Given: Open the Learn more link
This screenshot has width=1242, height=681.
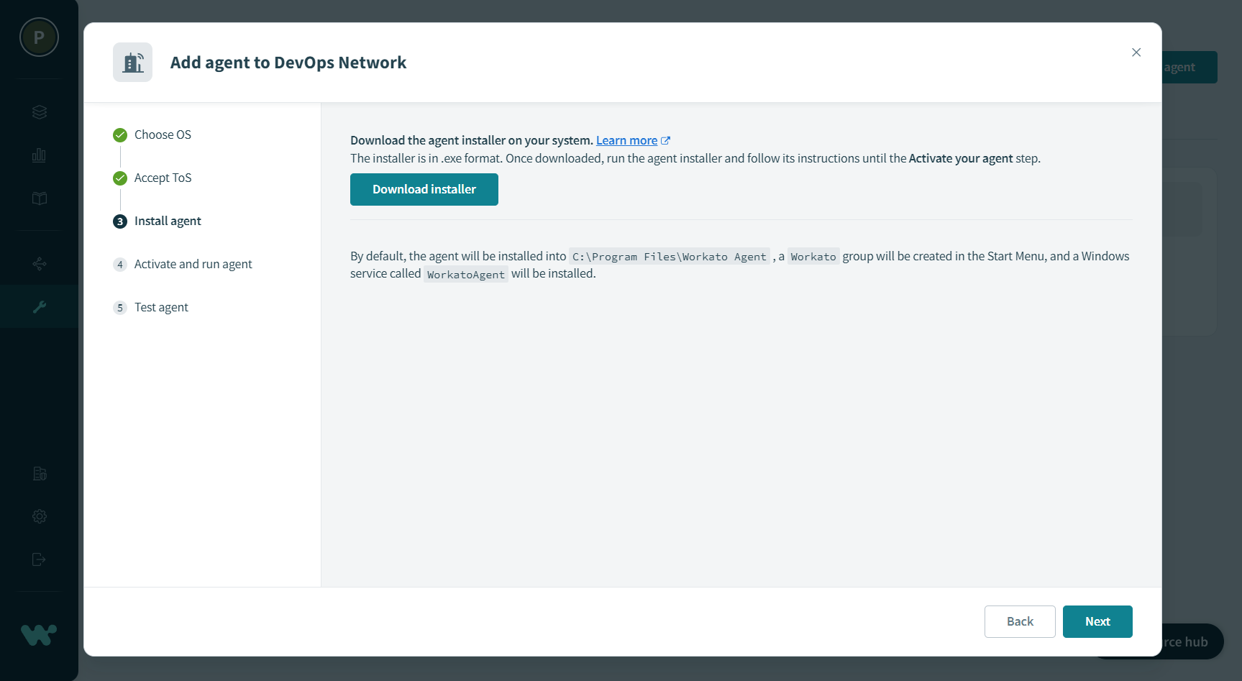Looking at the screenshot, I should pos(626,140).
